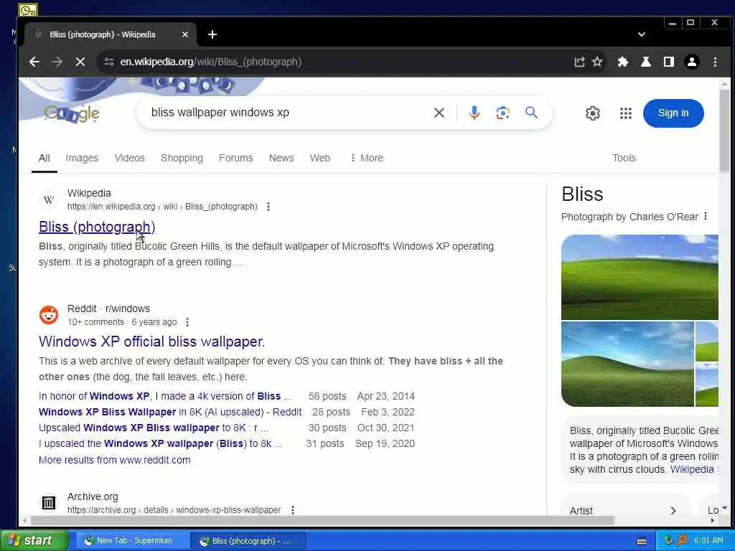Open the large Bliss photo thumbnail
The width and height of the screenshot is (735, 551).
[640, 278]
